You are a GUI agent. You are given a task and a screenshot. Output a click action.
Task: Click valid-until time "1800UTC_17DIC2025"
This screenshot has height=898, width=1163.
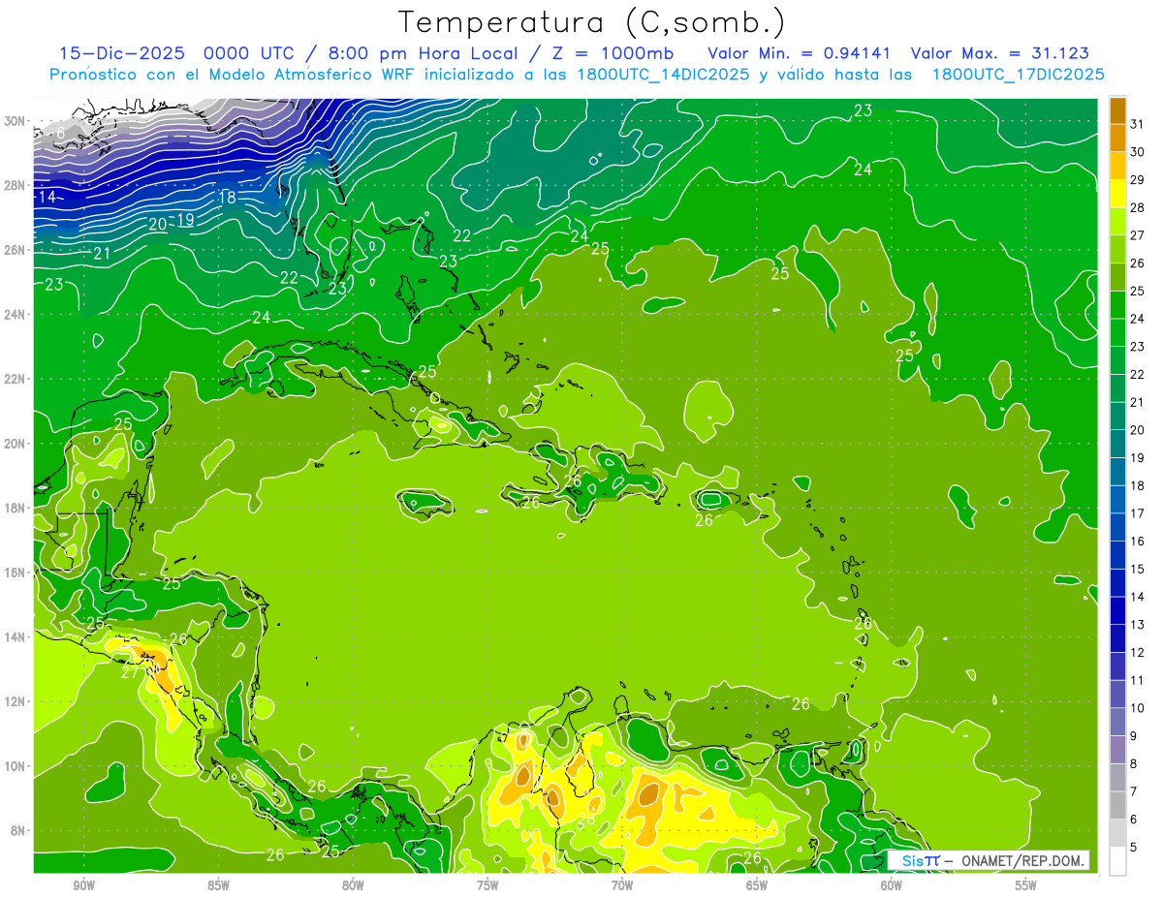[x=1018, y=75]
